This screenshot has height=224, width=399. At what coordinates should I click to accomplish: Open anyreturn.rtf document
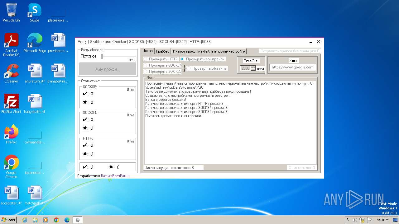pyautogui.click(x=35, y=73)
